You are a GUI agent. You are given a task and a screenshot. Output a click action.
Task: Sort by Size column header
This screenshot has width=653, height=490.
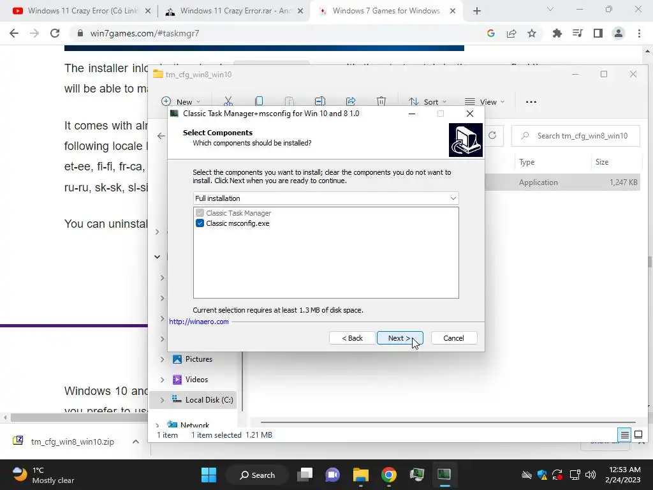pyautogui.click(x=602, y=162)
